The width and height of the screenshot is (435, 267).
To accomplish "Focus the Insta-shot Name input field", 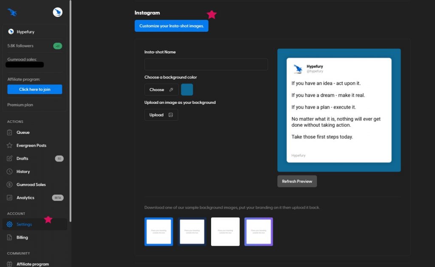I will click(x=206, y=64).
